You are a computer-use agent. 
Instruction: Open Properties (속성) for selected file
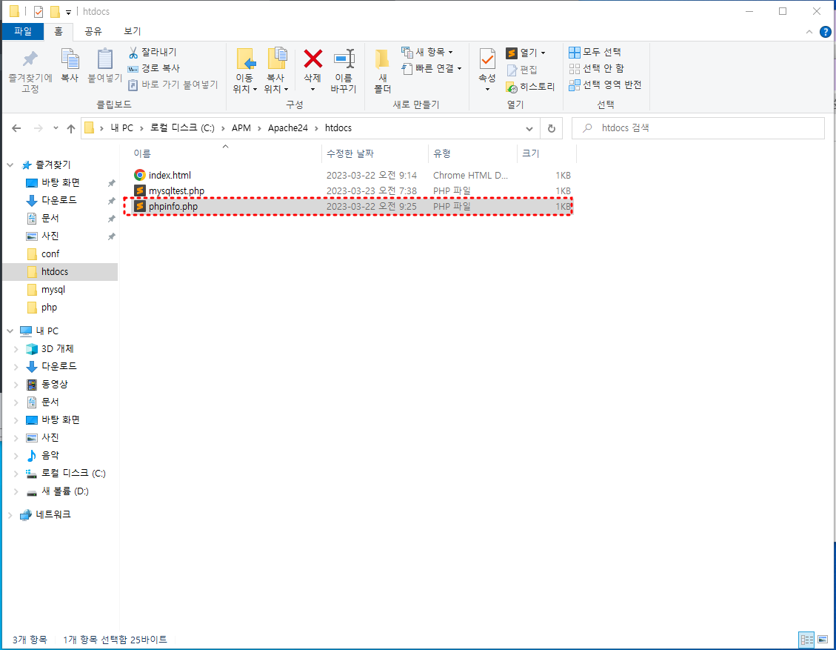[487, 70]
